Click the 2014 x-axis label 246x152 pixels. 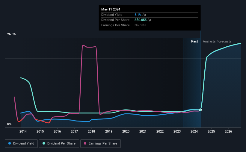(x=23, y=131)
